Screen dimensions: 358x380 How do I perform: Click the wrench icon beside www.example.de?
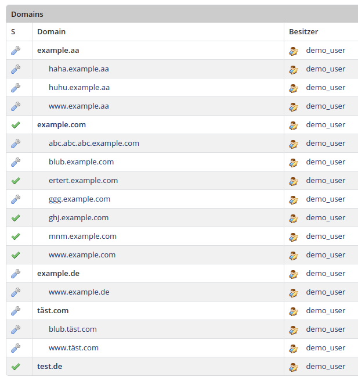(x=16, y=292)
